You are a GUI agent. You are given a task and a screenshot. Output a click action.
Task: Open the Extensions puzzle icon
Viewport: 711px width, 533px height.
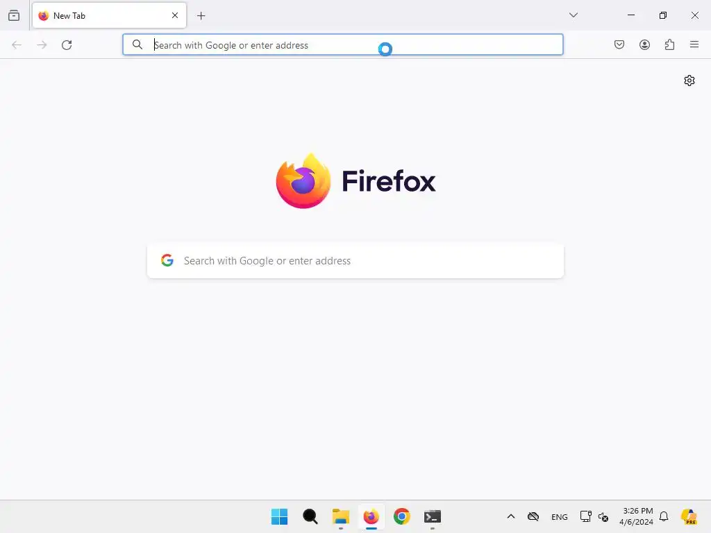(x=669, y=44)
